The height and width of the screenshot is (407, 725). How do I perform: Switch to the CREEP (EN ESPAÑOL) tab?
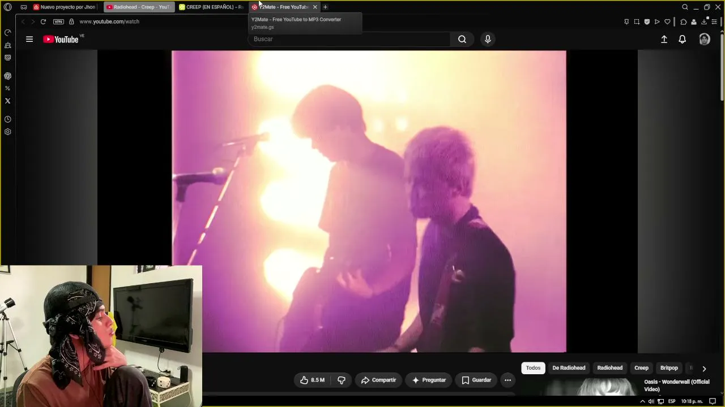coord(211,7)
